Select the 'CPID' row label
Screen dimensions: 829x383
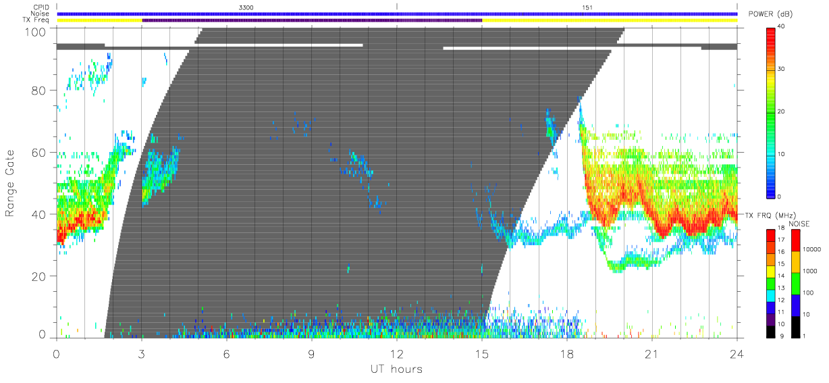pos(43,7)
